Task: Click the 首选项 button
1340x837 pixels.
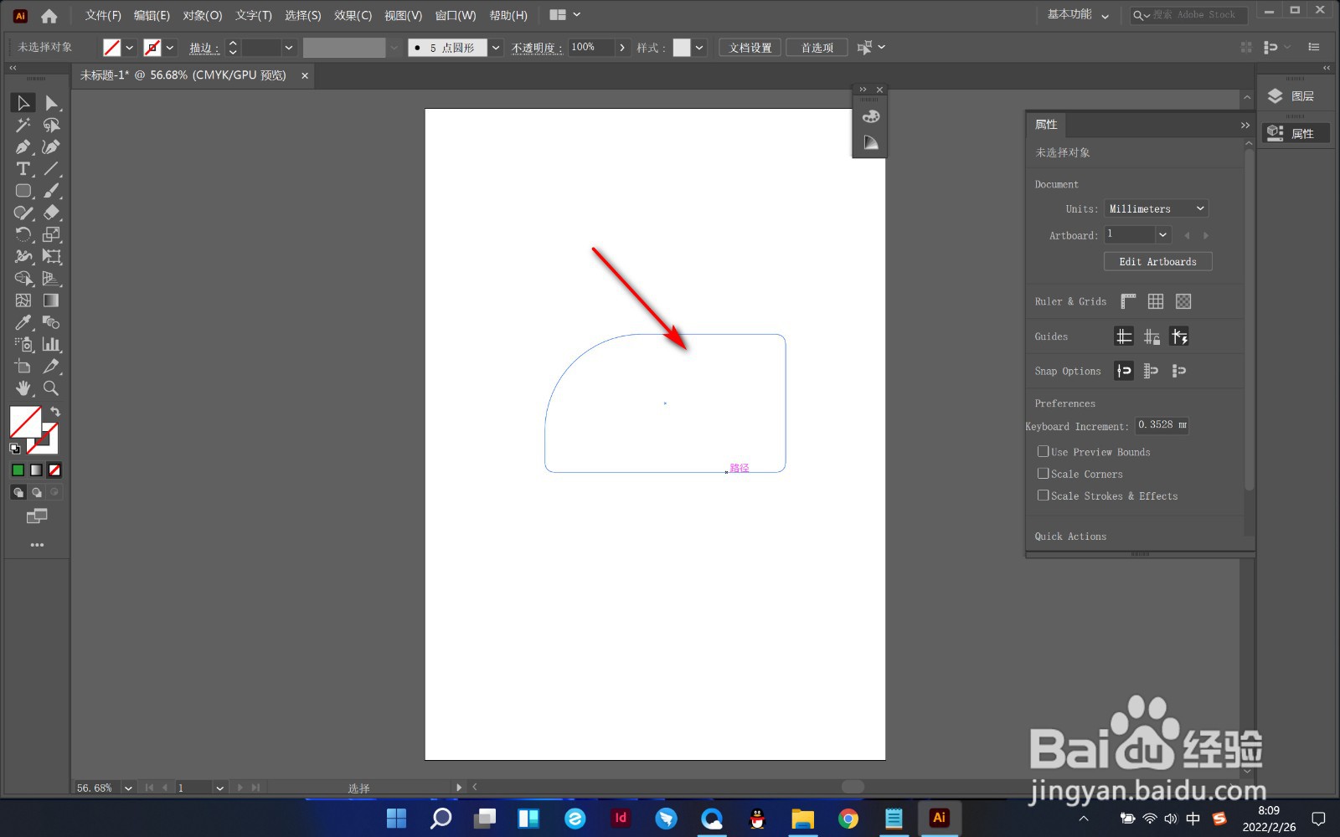Action: click(x=817, y=48)
